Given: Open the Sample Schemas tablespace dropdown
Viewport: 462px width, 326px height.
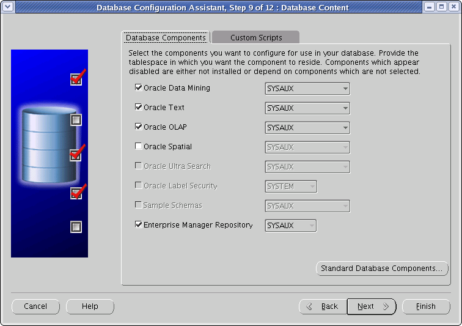Looking at the screenshot, I should [307, 206].
